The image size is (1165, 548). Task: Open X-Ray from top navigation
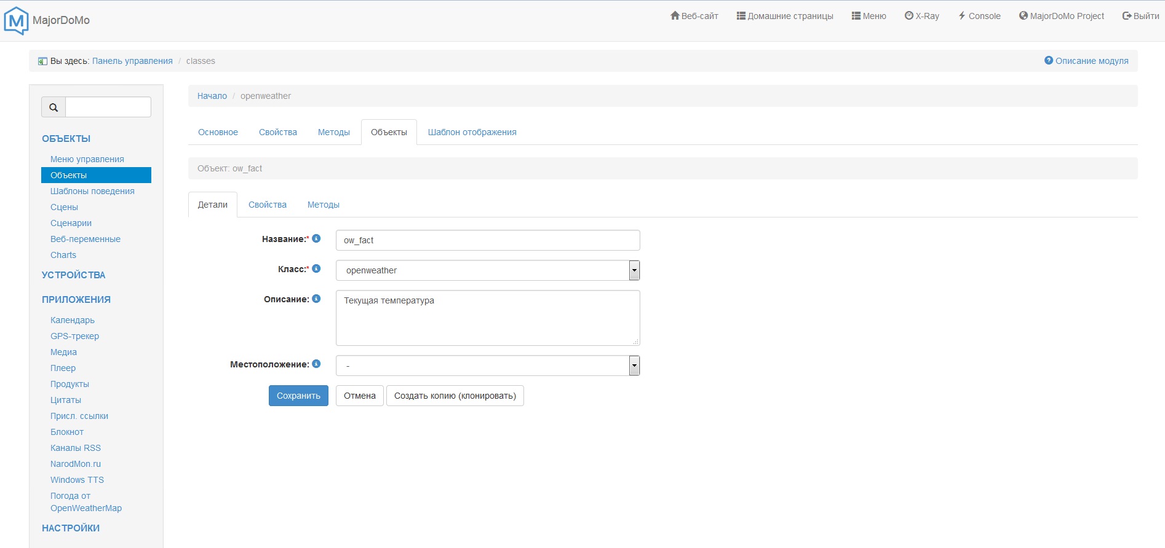[x=921, y=16]
